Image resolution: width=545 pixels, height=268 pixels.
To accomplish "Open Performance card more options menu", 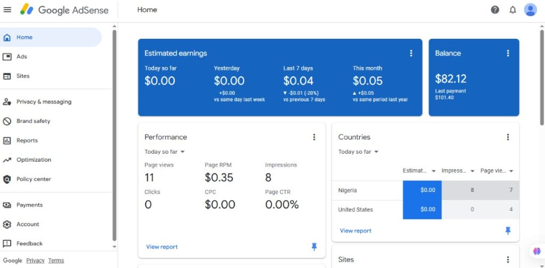I will click(314, 137).
